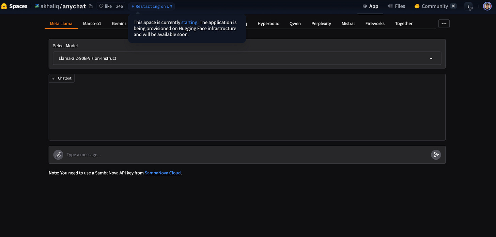This screenshot has height=237, width=496.
Task: Switch to the Hyperbolic tab
Action: (x=268, y=23)
